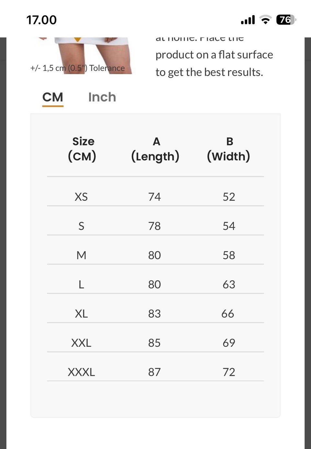
Task: Select the M size row label
Action: 81,255
